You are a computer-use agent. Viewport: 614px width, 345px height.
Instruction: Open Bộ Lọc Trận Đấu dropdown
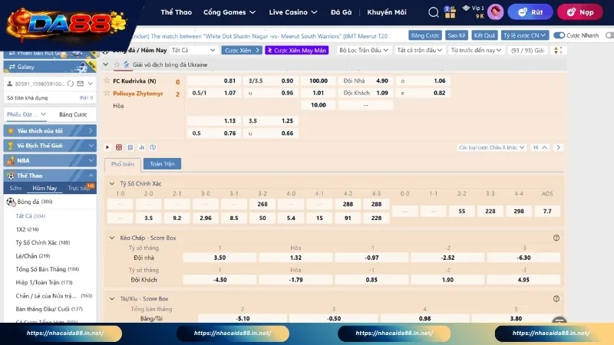363,51
